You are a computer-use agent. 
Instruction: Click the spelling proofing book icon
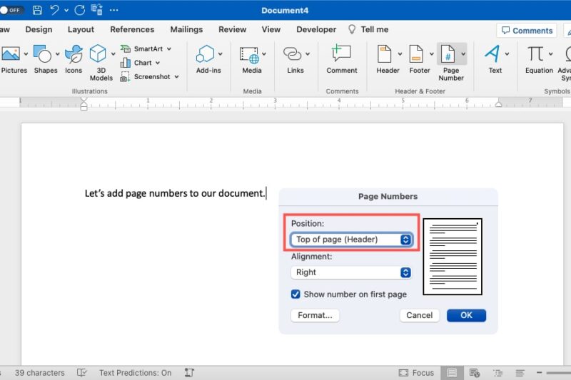click(81, 373)
